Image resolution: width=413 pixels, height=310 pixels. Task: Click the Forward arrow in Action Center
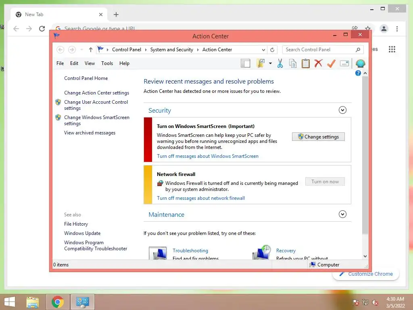(x=72, y=50)
